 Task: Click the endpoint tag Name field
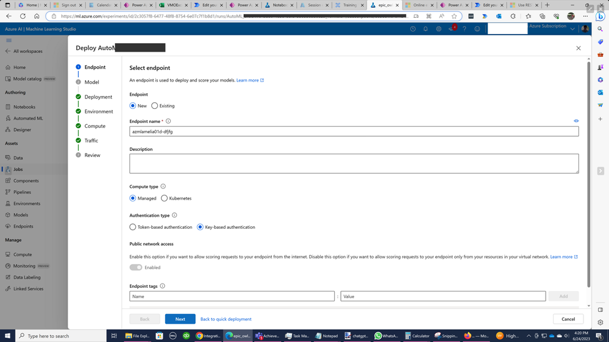click(x=232, y=296)
